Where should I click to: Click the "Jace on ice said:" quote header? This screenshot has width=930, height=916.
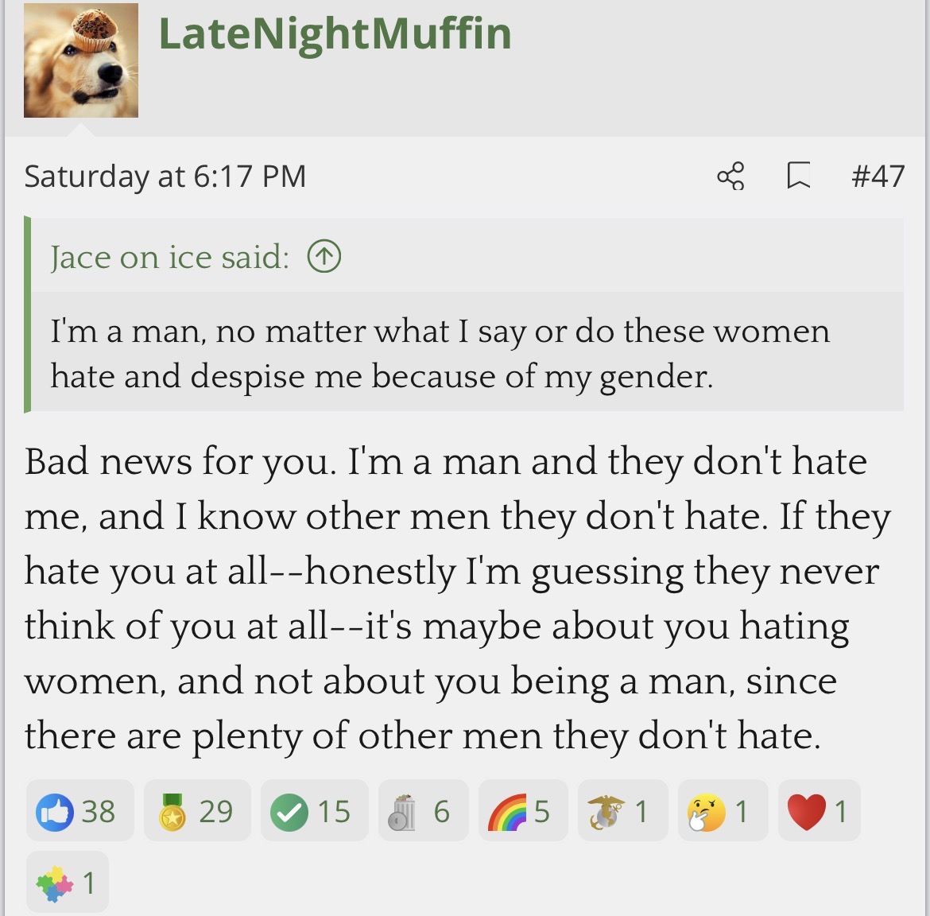click(169, 257)
